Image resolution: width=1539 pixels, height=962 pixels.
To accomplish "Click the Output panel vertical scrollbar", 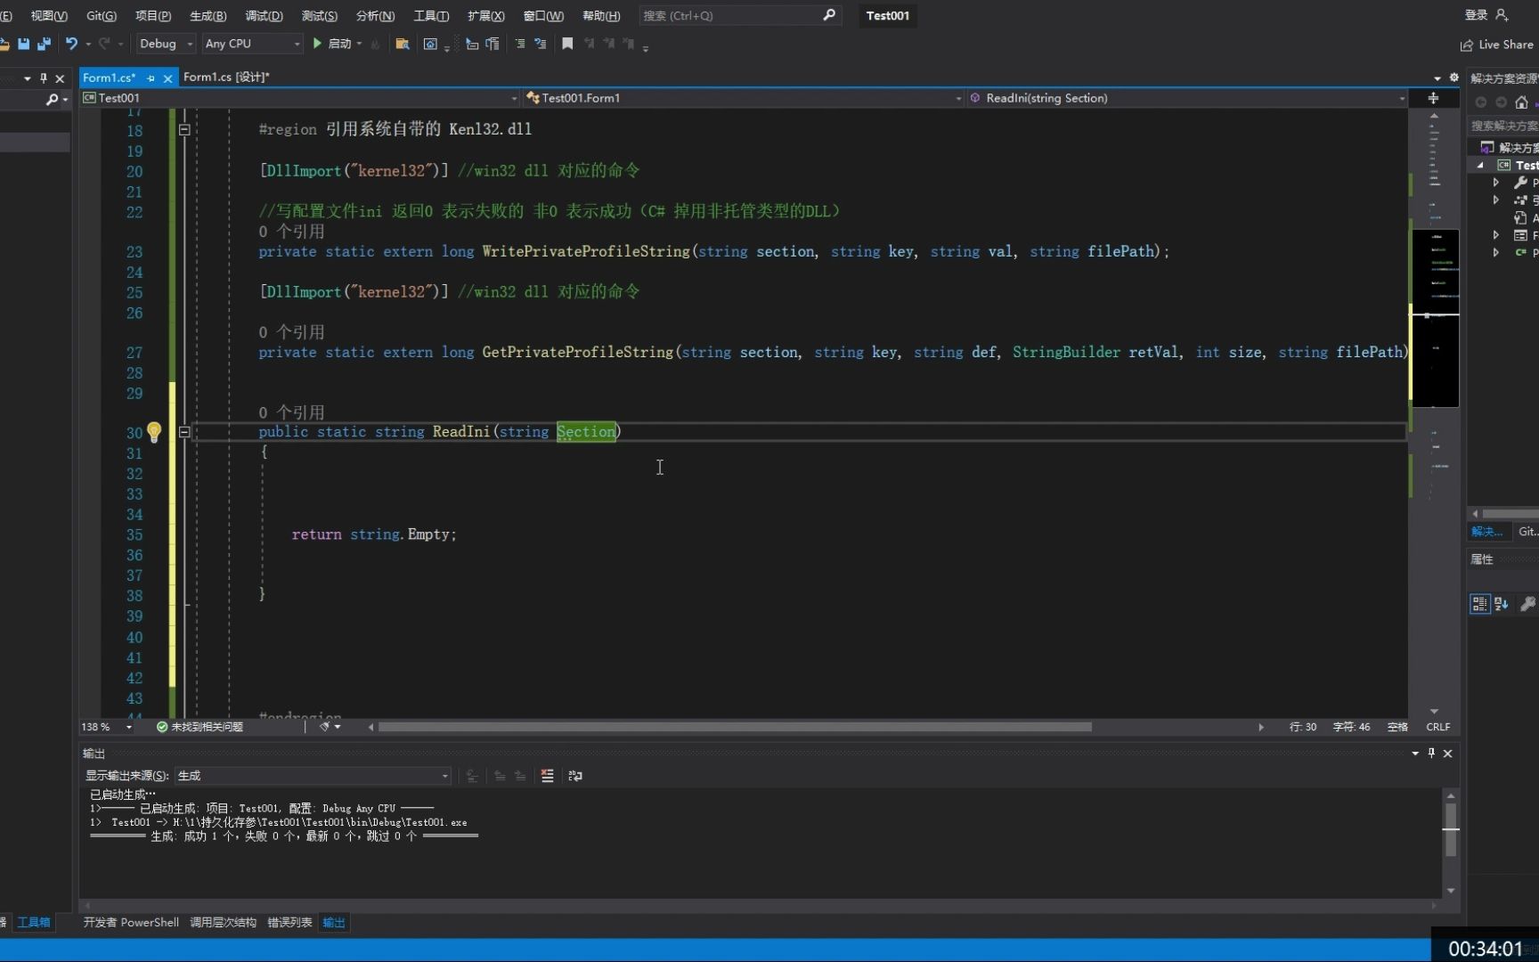I will click(1451, 843).
